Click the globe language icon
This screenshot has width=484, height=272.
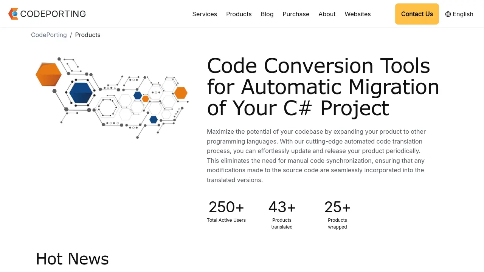click(448, 14)
